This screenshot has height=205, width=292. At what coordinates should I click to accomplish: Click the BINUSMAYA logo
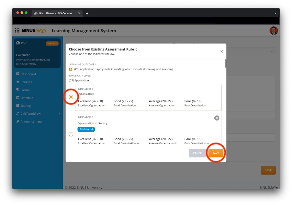pyautogui.click(x=34, y=30)
